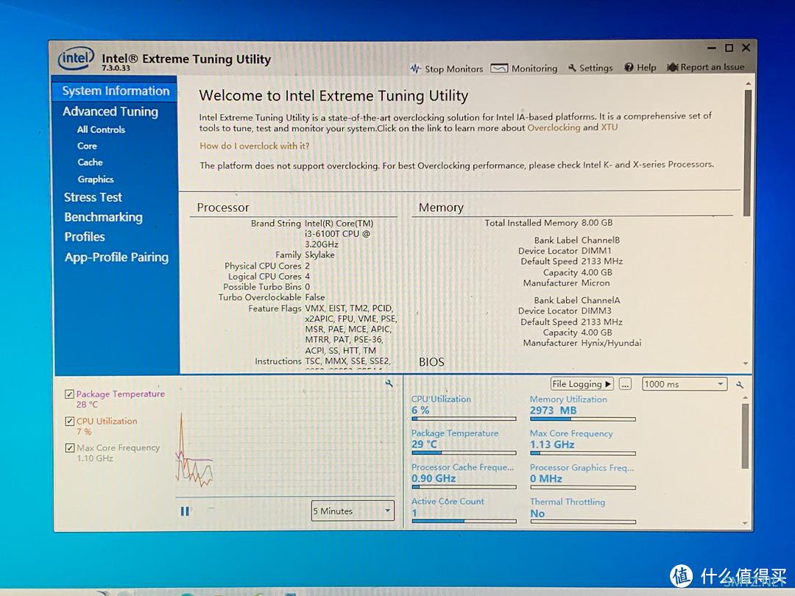The height and width of the screenshot is (596, 795).
Task: Click the Max Core Frequency 1.13 GHz value
Action: coord(552,445)
